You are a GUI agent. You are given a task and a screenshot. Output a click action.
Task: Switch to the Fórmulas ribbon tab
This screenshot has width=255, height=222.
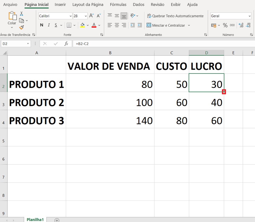[x=118, y=4]
